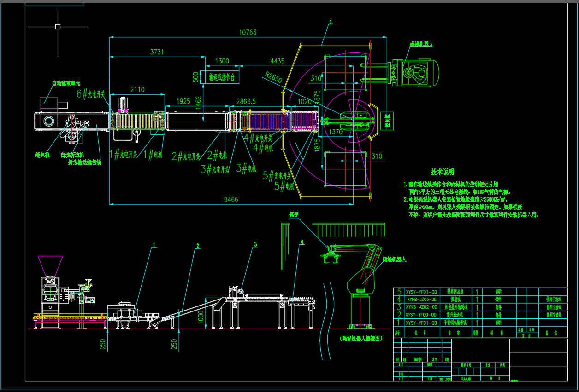Select the 缝包机 label

click(x=42, y=155)
